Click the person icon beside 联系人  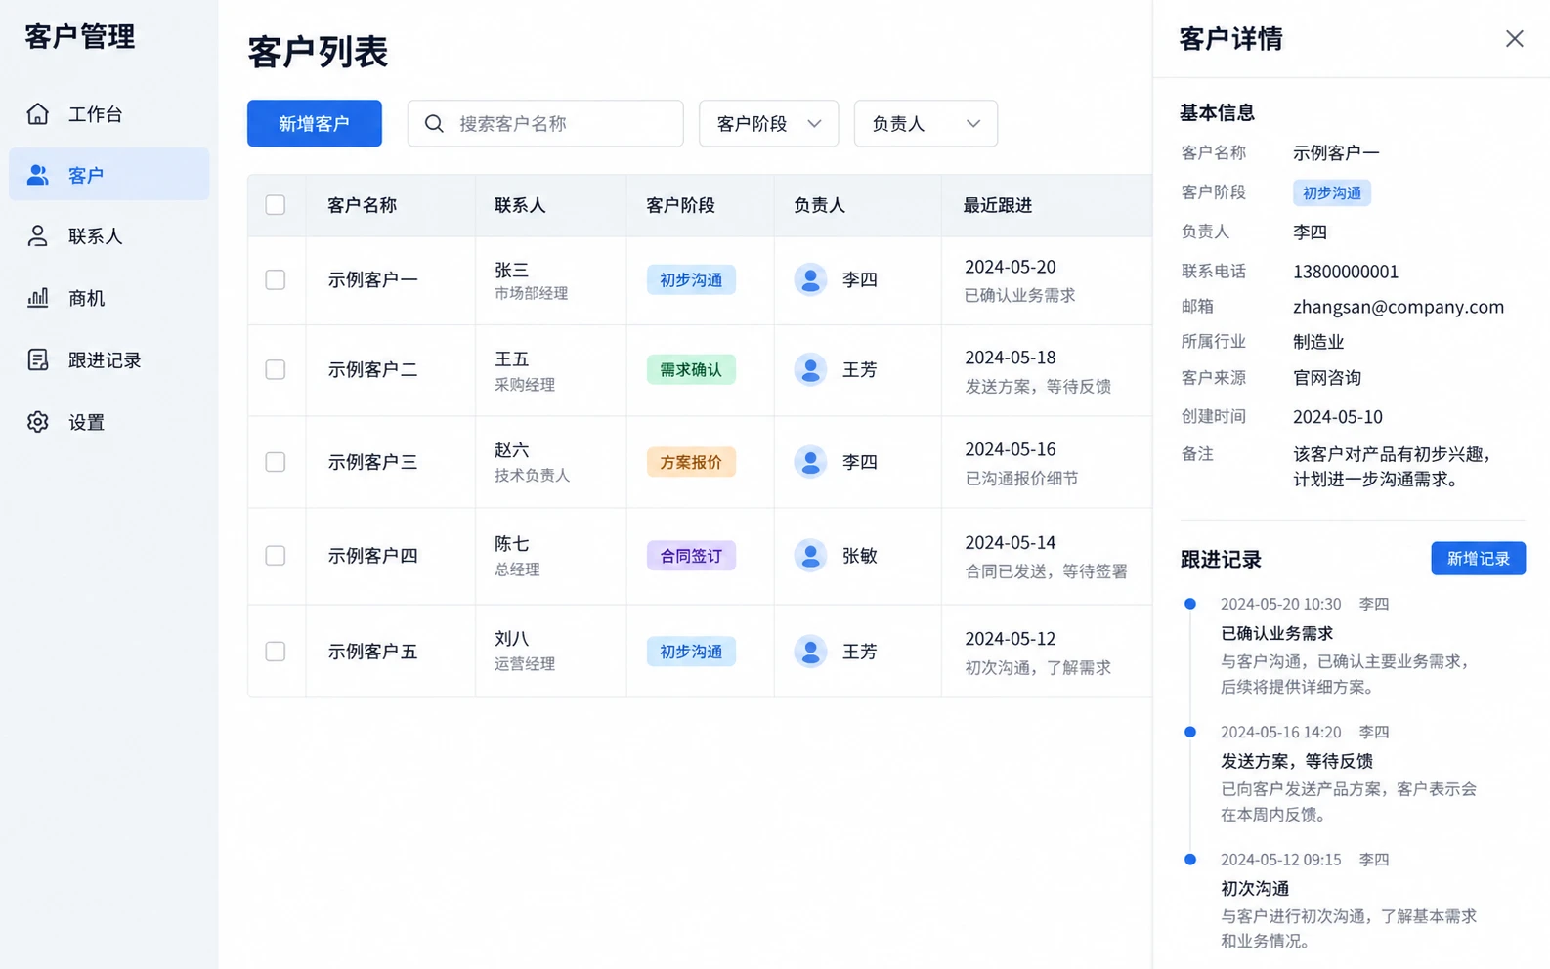(37, 235)
